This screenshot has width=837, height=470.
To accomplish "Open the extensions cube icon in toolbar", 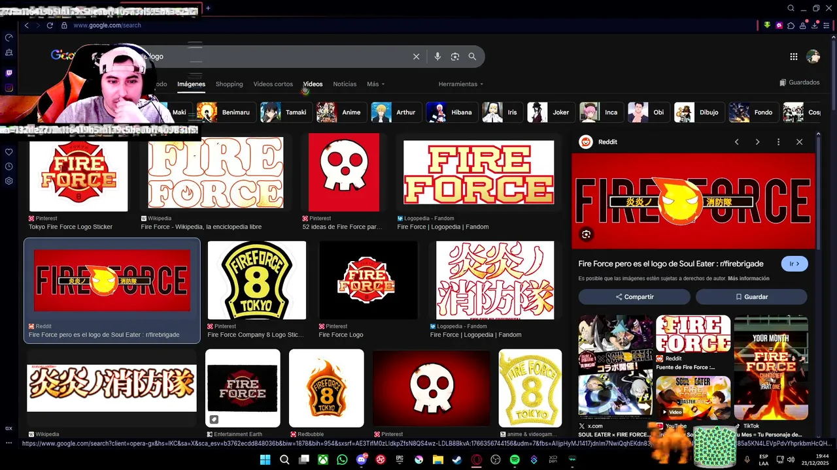I will tap(791, 25).
